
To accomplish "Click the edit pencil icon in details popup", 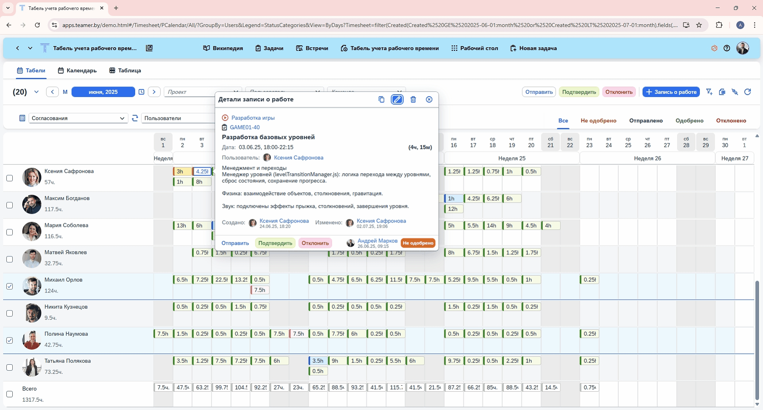I will (x=397, y=99).
